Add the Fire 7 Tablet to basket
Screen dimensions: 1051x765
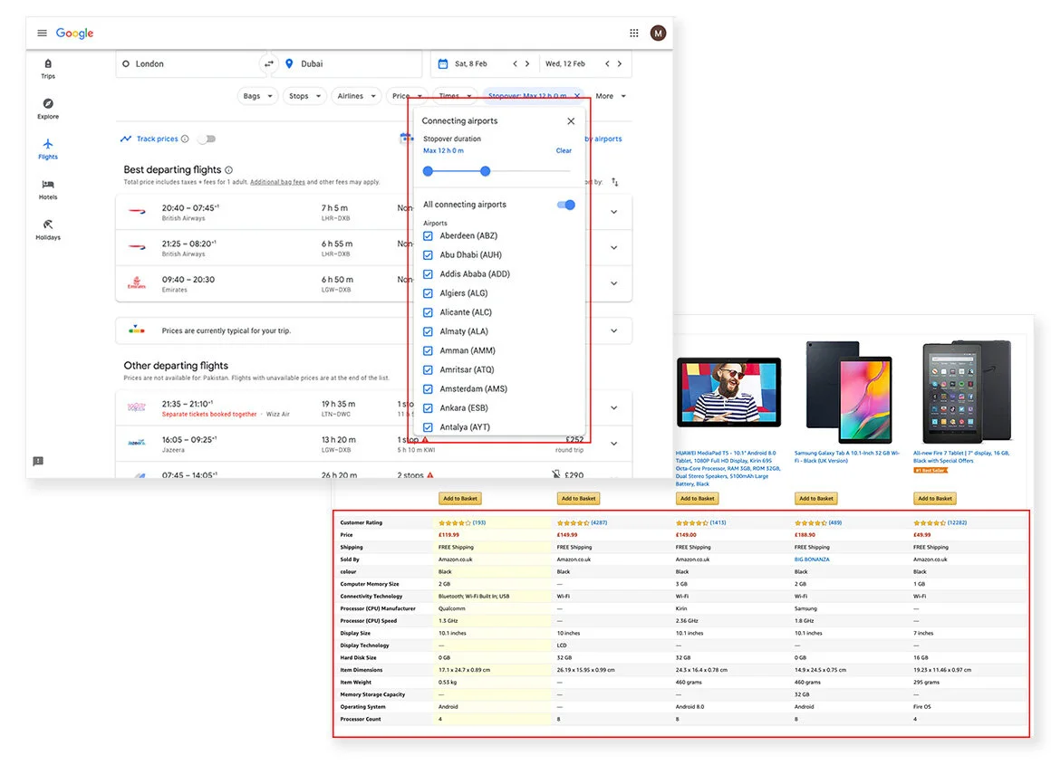click(935, 499)
